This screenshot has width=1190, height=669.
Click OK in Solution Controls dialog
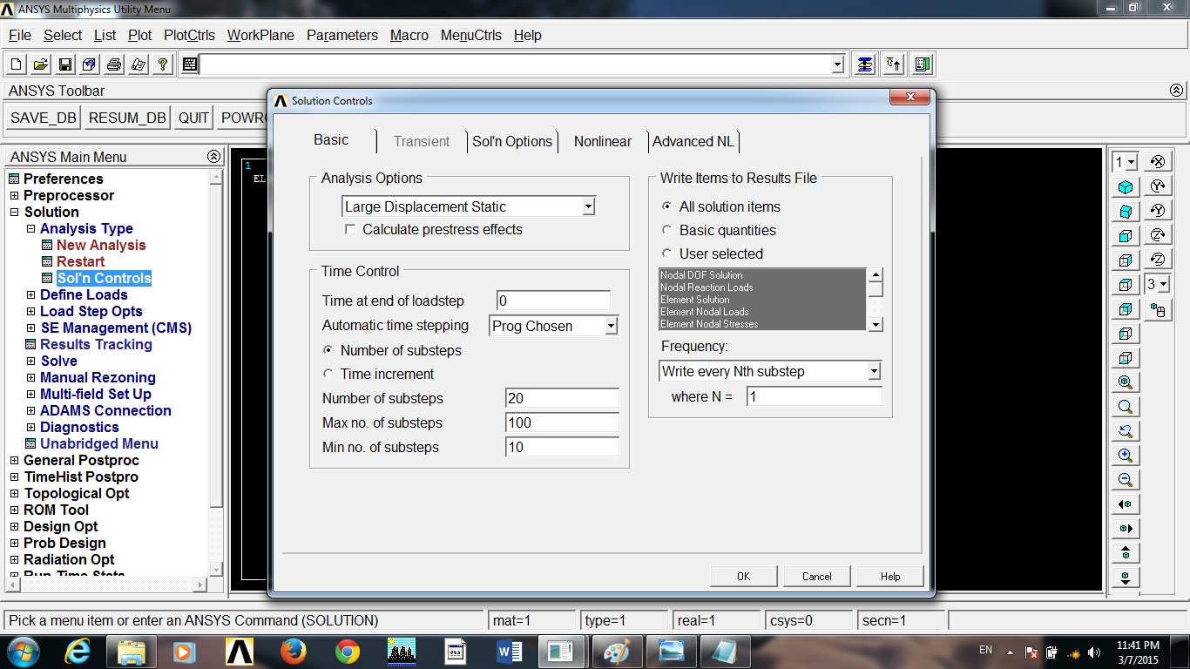coord(743,576)
